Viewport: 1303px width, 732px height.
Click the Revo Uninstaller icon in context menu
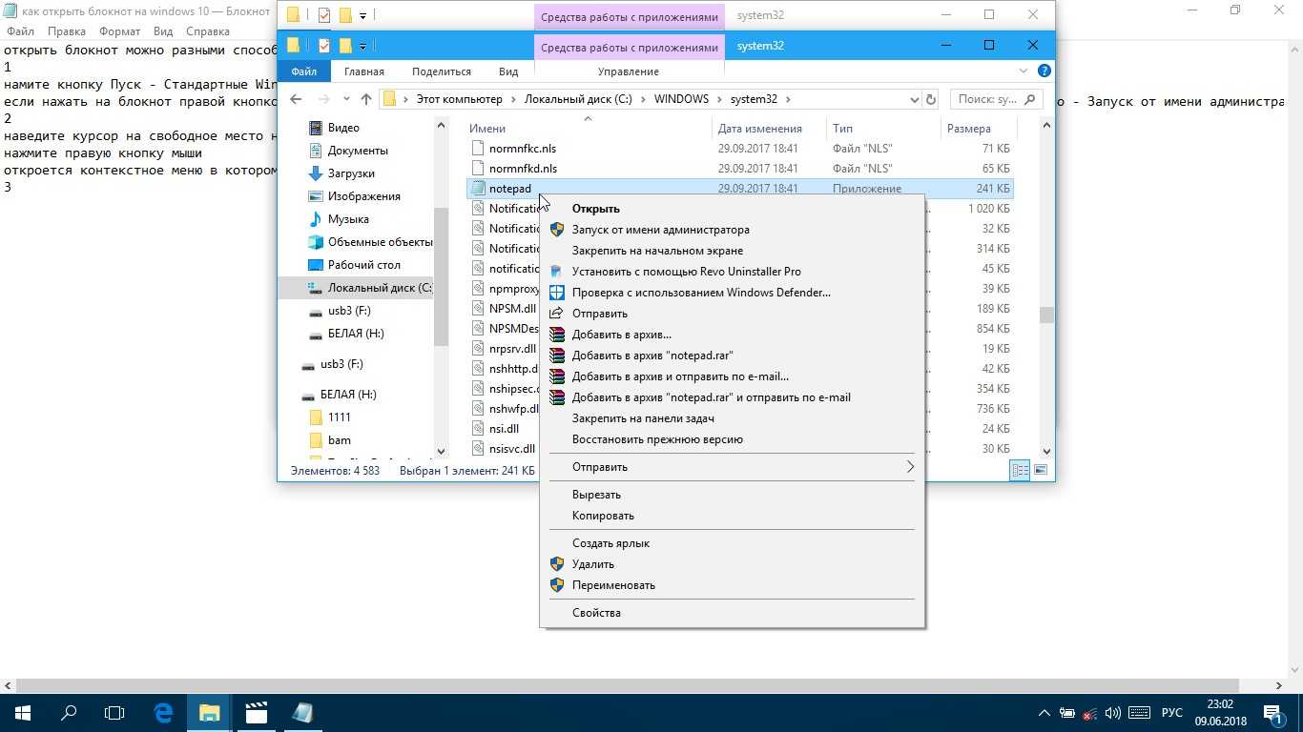pyautogui.click(x=557, y=272)
